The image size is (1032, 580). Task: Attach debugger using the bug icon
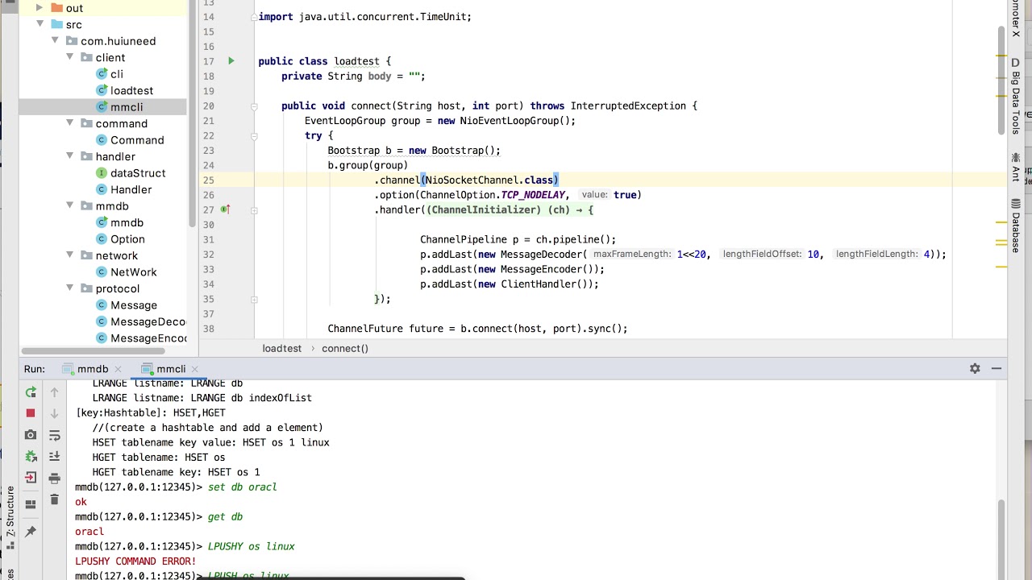31,456
